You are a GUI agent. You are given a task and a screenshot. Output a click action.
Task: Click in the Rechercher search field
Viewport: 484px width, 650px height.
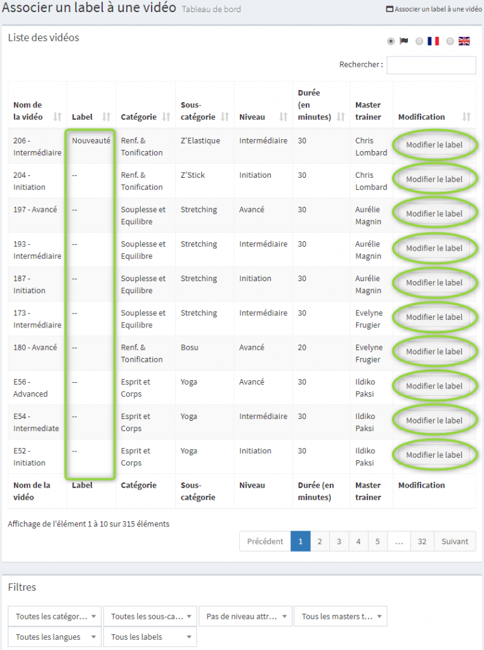pyautogui.click(x=431, y=65)
